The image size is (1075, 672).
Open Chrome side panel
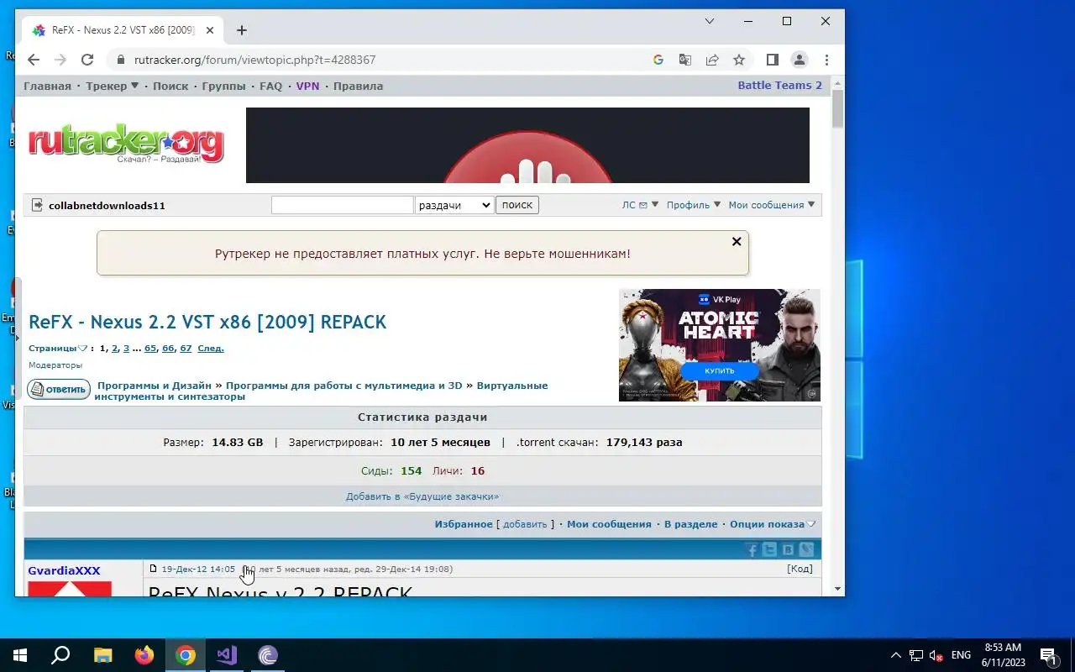coord(773,60)
